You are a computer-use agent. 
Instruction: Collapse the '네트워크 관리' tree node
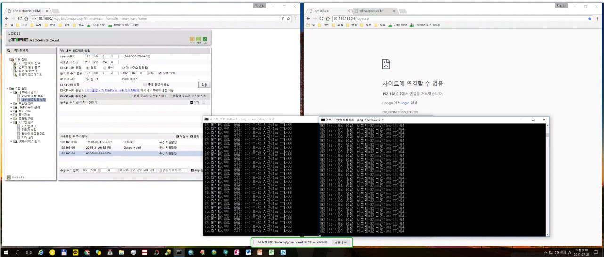click(x=11, y=92)
